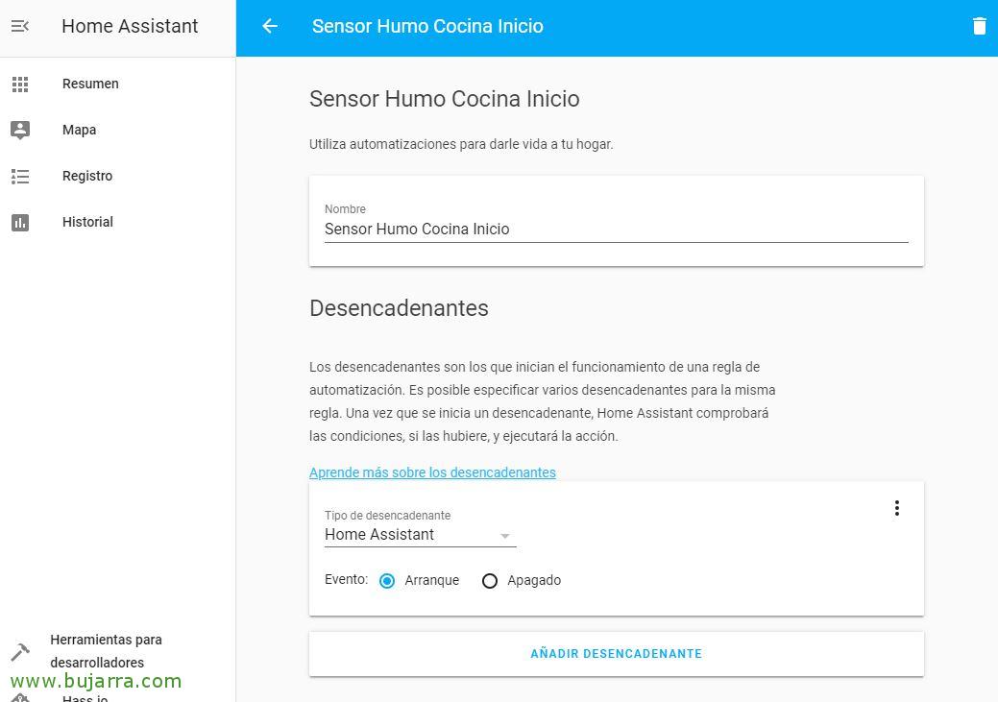Open the Tipo de desencadenante dropdown

pyautogui.click(x=420, y=535)
